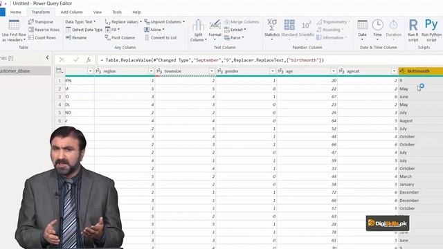Click Pivot Column
The image size is (443, 249).
(x=120, y=37)
